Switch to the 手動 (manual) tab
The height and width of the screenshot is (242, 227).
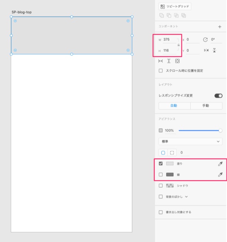point(206,106)
